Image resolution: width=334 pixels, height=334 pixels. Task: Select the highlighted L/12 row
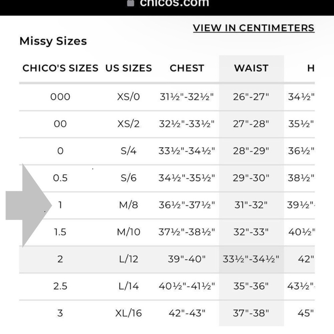click(167, 259)
